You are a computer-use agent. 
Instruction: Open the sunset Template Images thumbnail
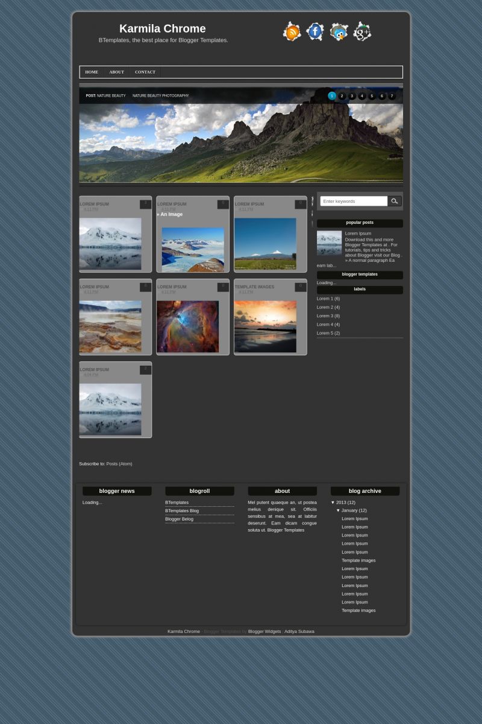265,326
